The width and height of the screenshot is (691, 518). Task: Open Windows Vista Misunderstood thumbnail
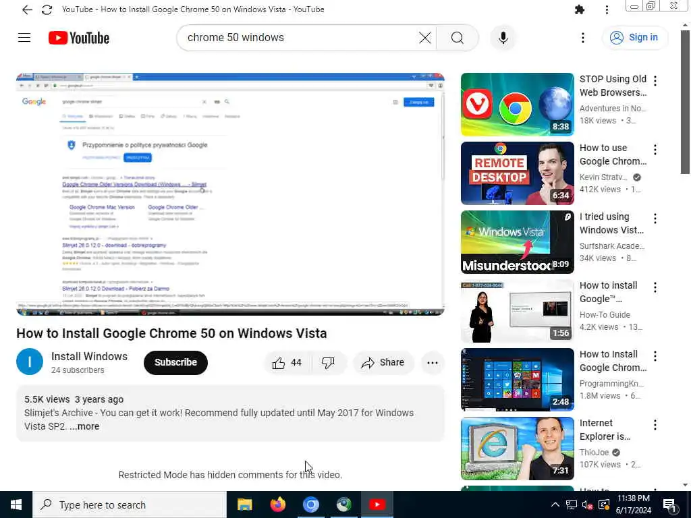(518, 242)
